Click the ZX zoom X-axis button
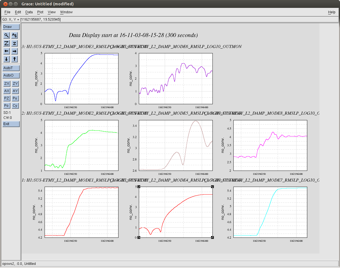The height and width of the screenshot is (268, 340). [x=7, y=84]
